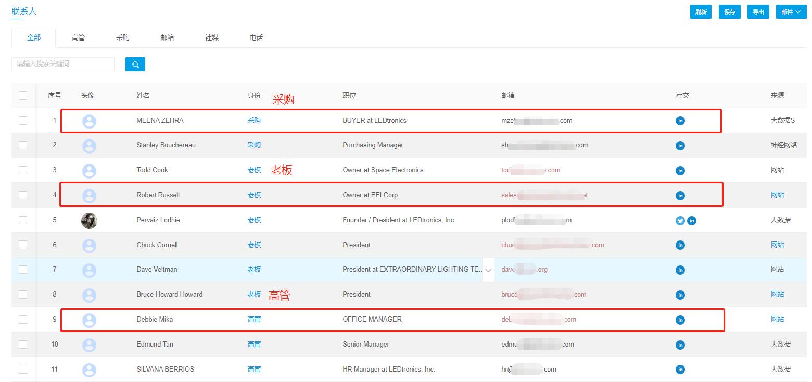Expand Dave Veltman's truncated job title
The width and height of the screenshot is (812, 382).
click(488, 270)
